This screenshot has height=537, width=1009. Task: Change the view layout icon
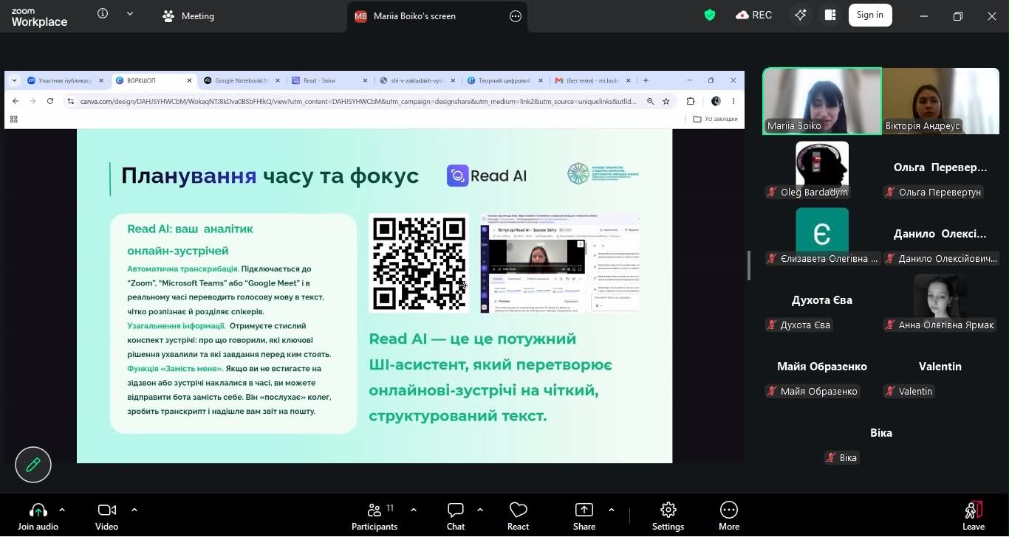click(x=830, y=15)
